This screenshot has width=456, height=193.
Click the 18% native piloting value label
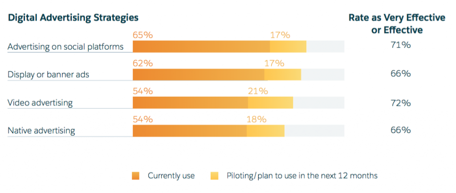(x=256, y=119)
